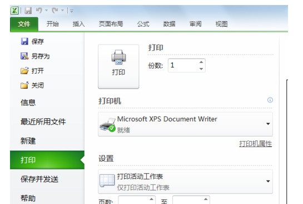
Task: Increase the copies count with up arrow
Action: click(x=201, y=62)
